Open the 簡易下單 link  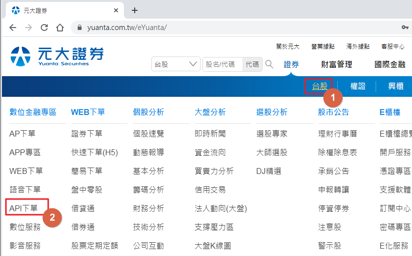click(x=87, y=171)
